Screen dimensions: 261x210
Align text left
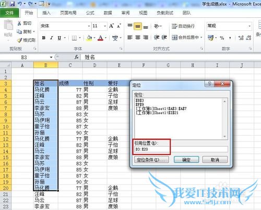130,37
